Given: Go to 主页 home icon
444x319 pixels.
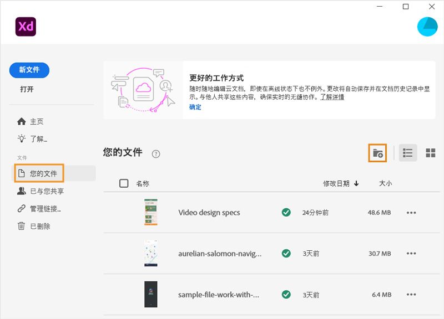Looking at the screenshot, I should (x=21, y=121).
